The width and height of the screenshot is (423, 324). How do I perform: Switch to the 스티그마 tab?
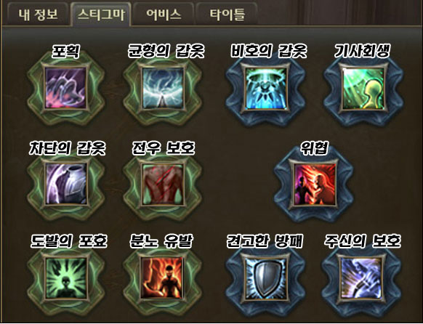[x=101, y=15]
